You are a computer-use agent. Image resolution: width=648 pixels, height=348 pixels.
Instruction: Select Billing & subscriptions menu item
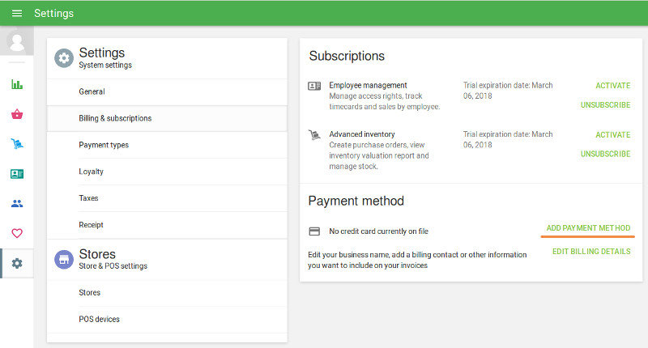click(x=115, y=119)
